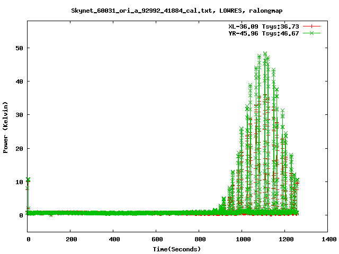Click the highest green peak near 1100 seconds
Image resolution: width=339 pixels, height=254 pixels.
coord(265,53)
